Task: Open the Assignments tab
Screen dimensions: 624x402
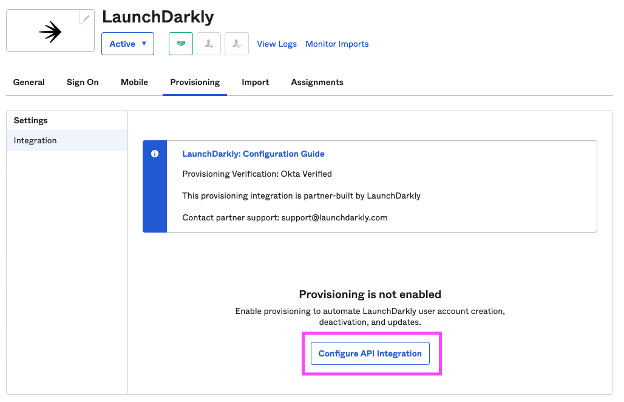Action: click(x=317, y=82)
